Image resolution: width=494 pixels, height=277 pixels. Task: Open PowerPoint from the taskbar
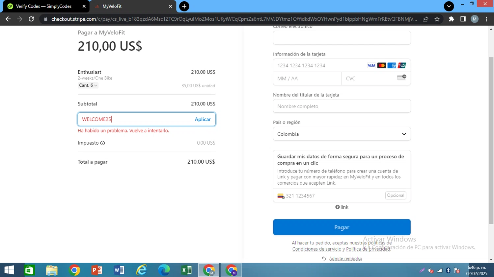(96, 270)
